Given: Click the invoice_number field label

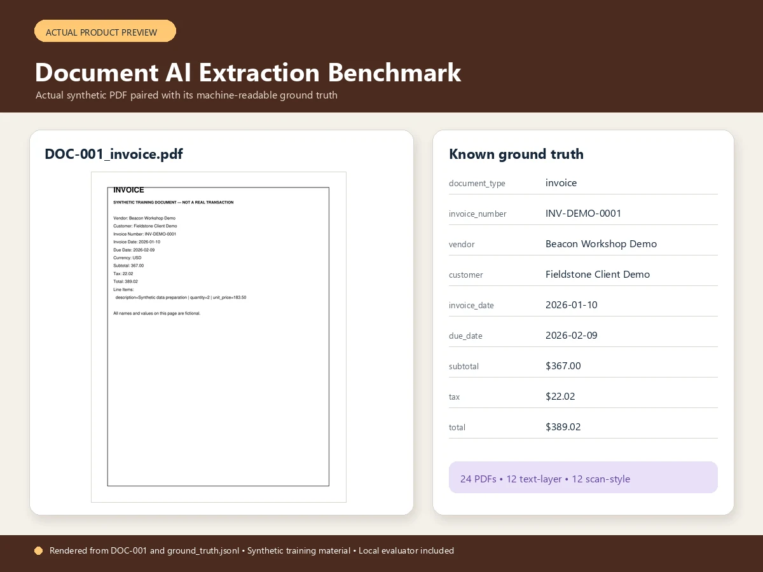Looking at the screenshot, I should [478, 214].
